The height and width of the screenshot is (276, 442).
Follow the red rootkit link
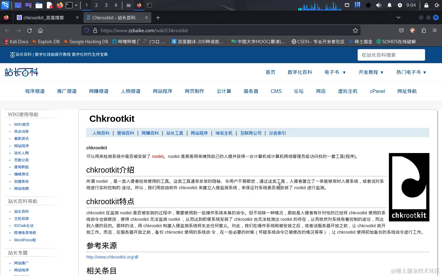tap(158, 156)
